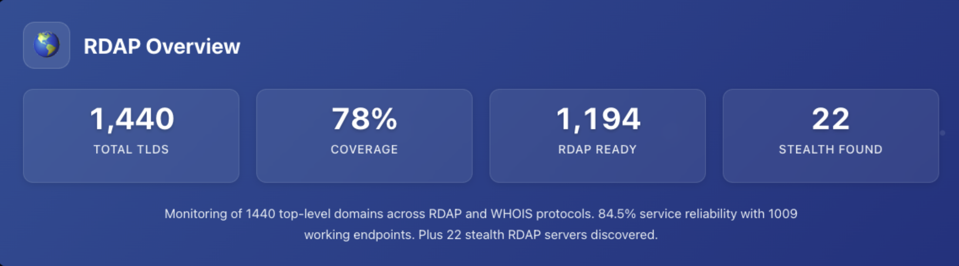Click the STEALTH FOUND label
Image resolution: width=959 pixels, height=266 pixels.
pos(830,149)
